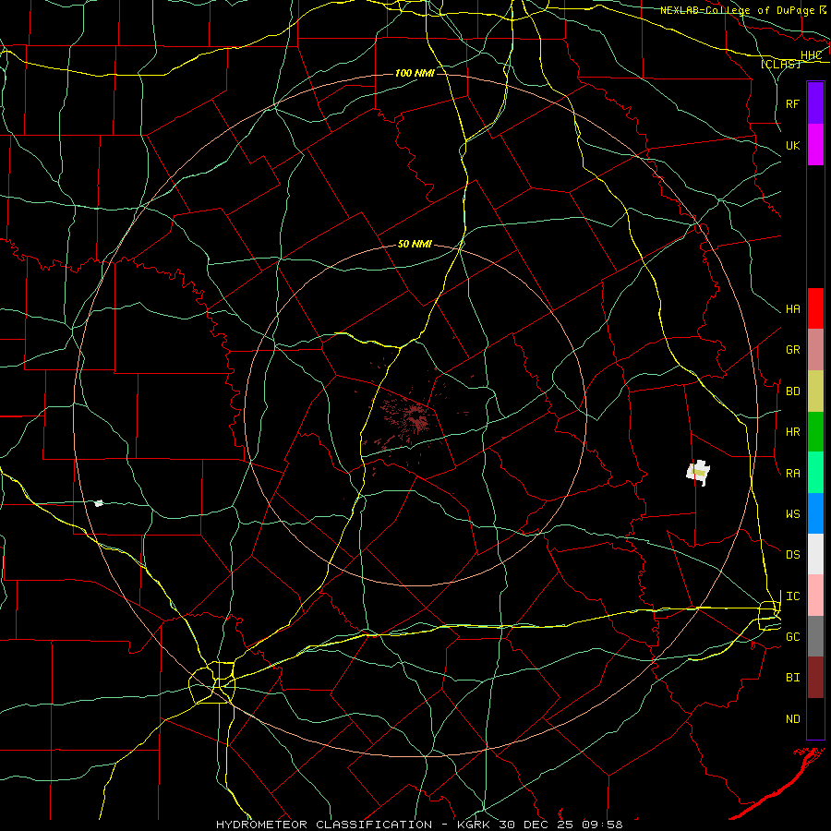
Task: Click the large white echo east of radar
Action: pyautogui.click(x=698, y=472)
